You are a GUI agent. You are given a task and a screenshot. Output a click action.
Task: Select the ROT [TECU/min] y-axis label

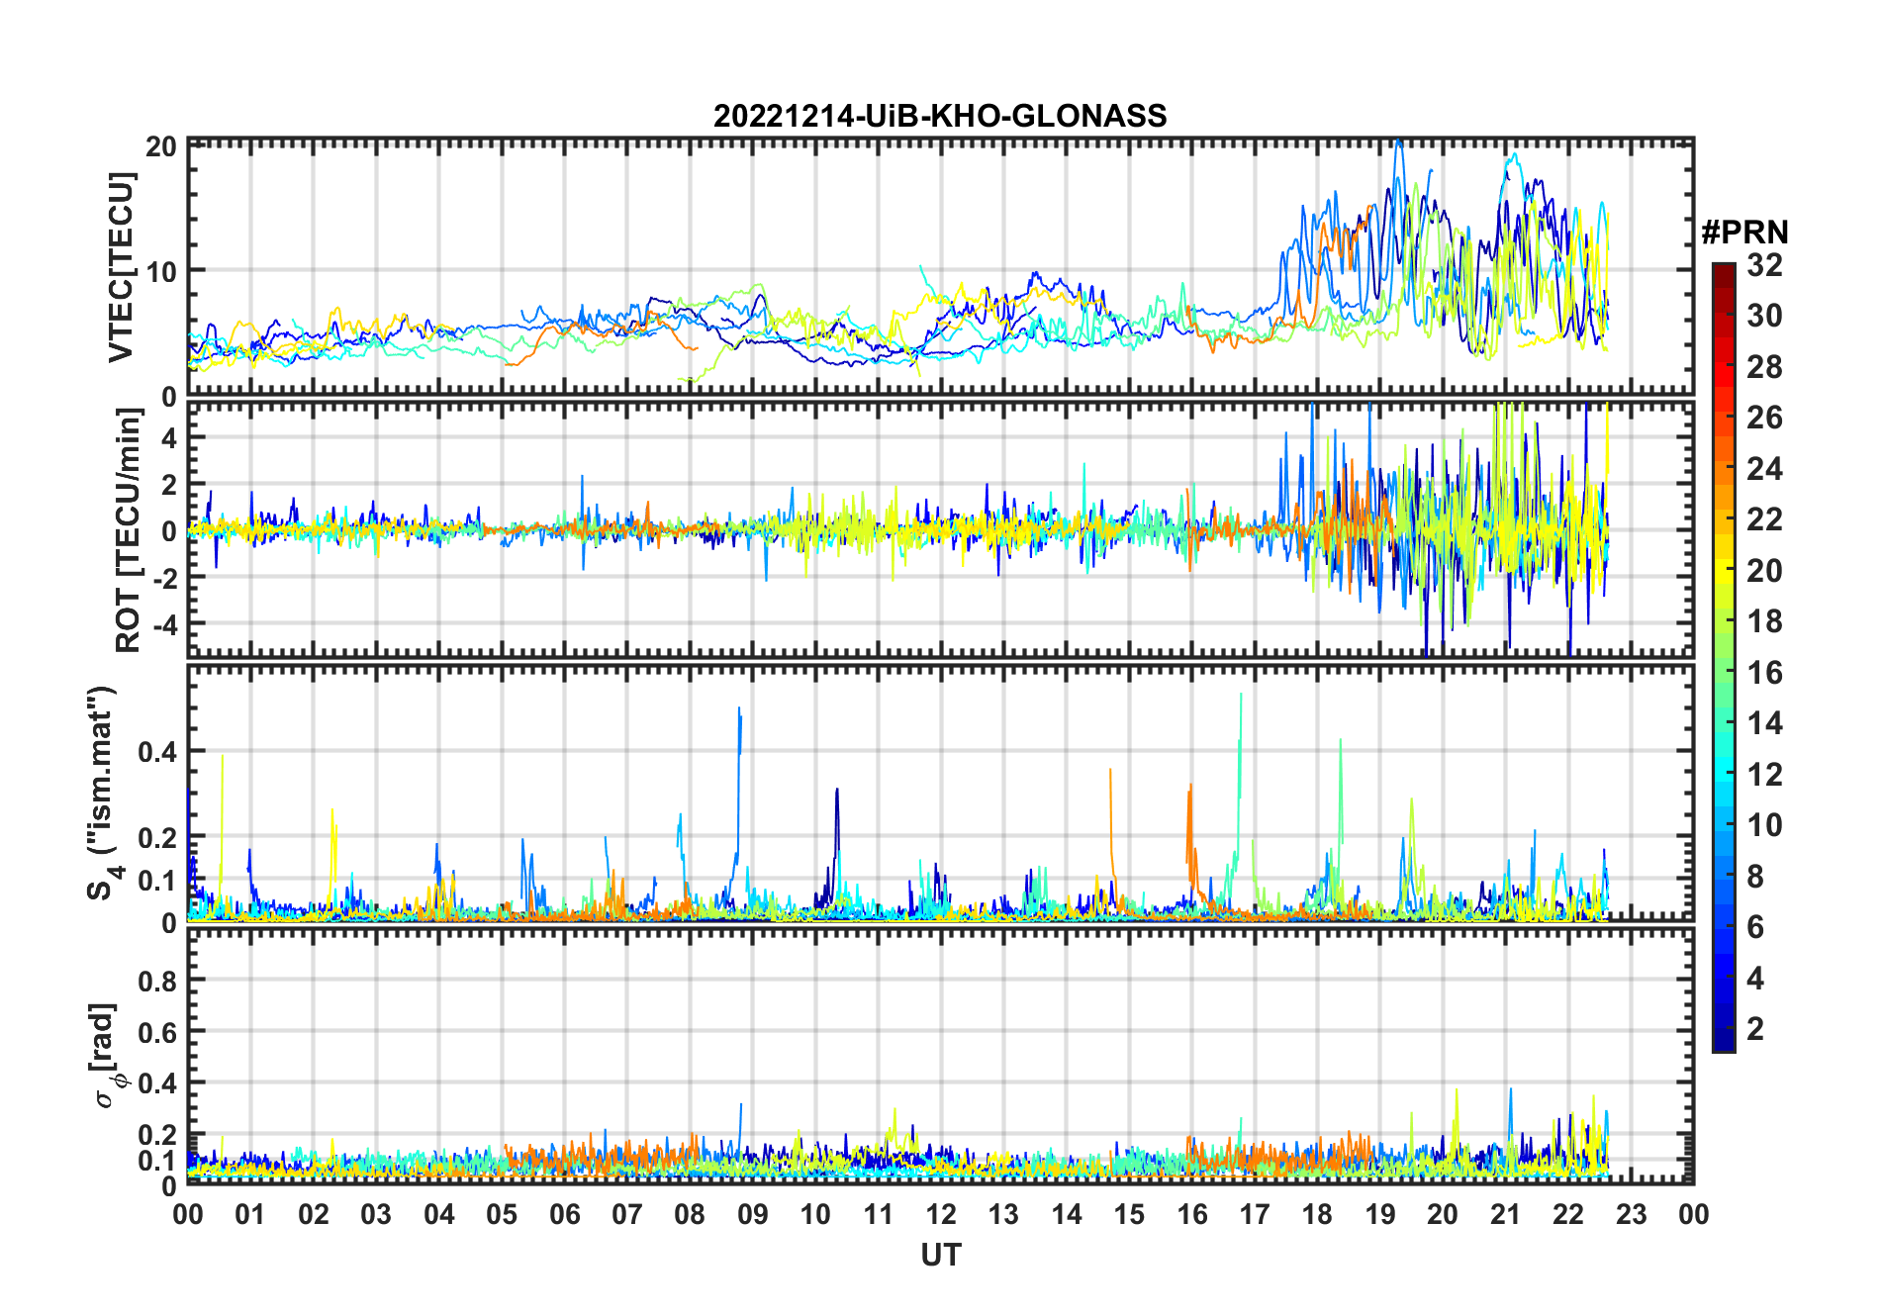[129, 530]
